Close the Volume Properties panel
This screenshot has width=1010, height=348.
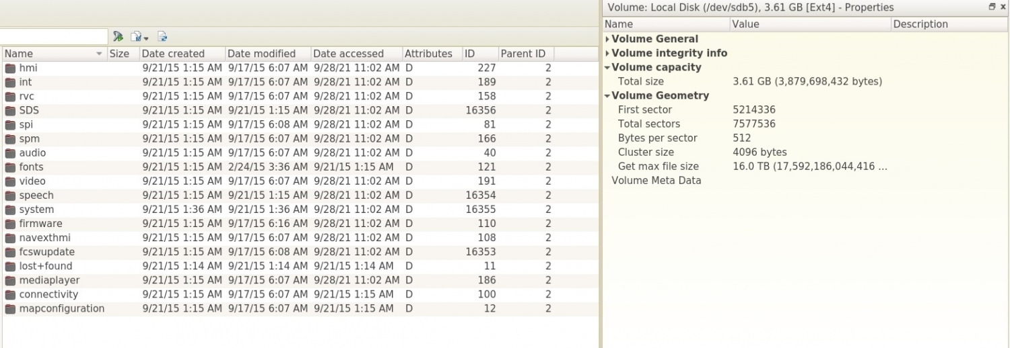tap(1003, 7)
